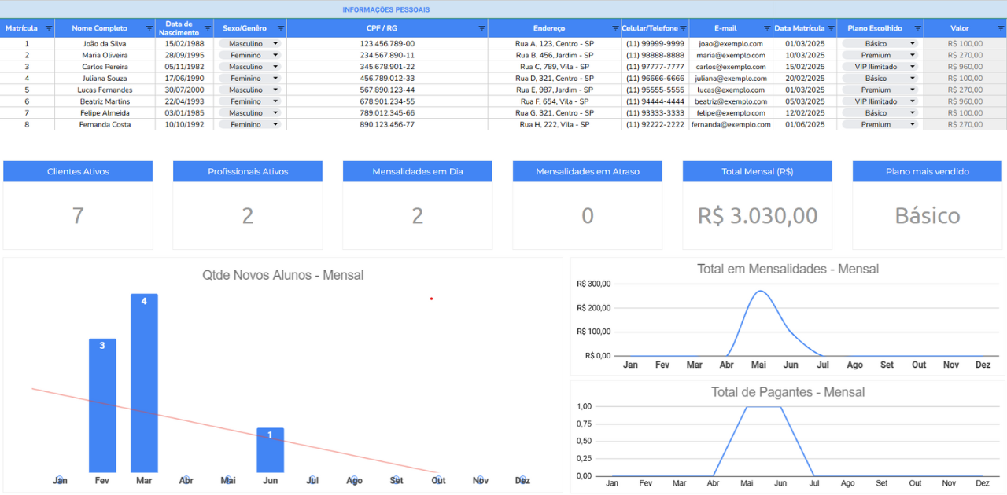This screenshot has height=495, width=1007.
Task: Select CPF cell 123.456.789-00
Action: pos(387,44)
